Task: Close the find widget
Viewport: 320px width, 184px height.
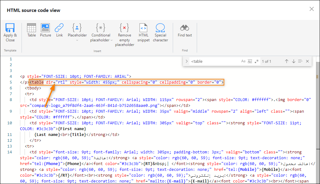Action: [x=307, y=61]
